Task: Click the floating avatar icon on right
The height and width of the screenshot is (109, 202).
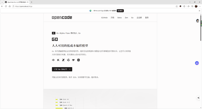Action: click(198, 20)
